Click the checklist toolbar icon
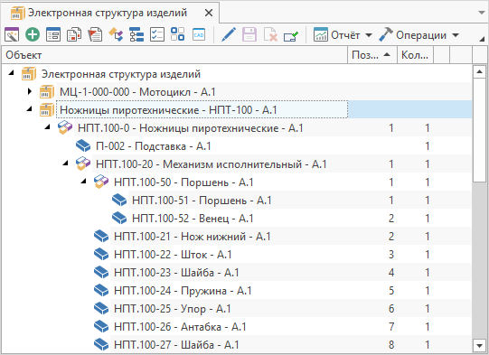This screenshot has height=355, width=489. click(157, 34)
